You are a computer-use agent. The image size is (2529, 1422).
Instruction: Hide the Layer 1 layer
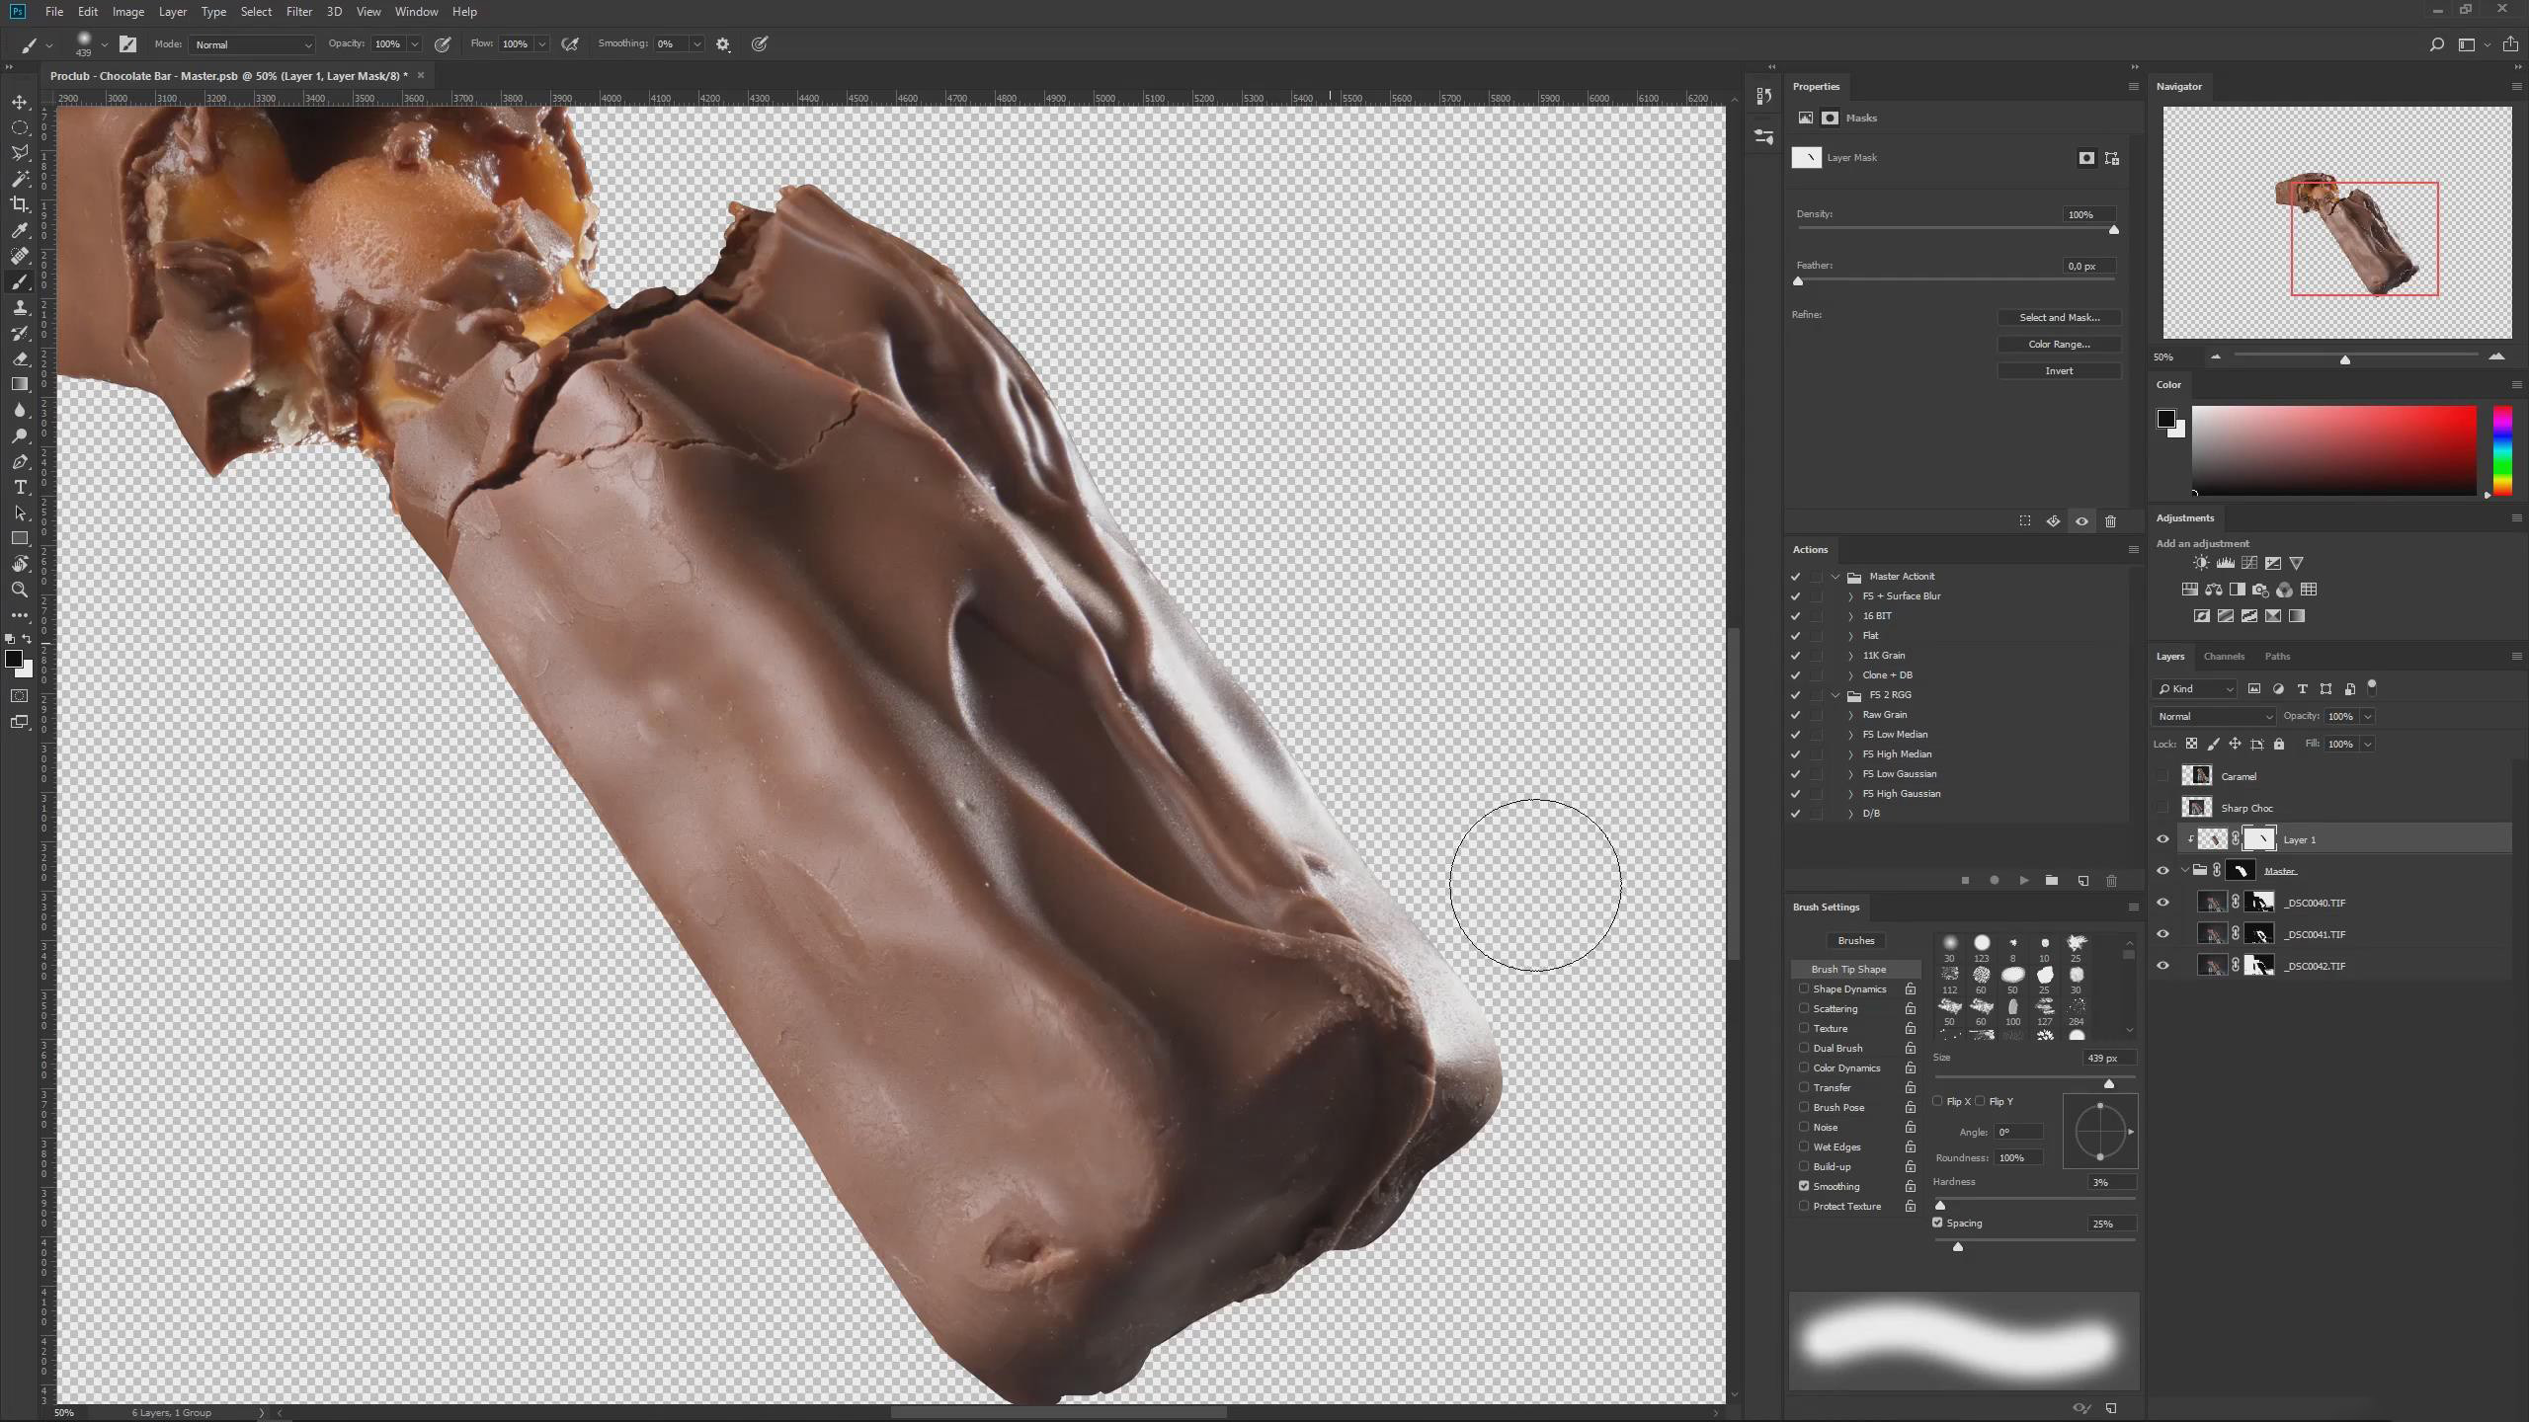click(x=2162, y=839)
